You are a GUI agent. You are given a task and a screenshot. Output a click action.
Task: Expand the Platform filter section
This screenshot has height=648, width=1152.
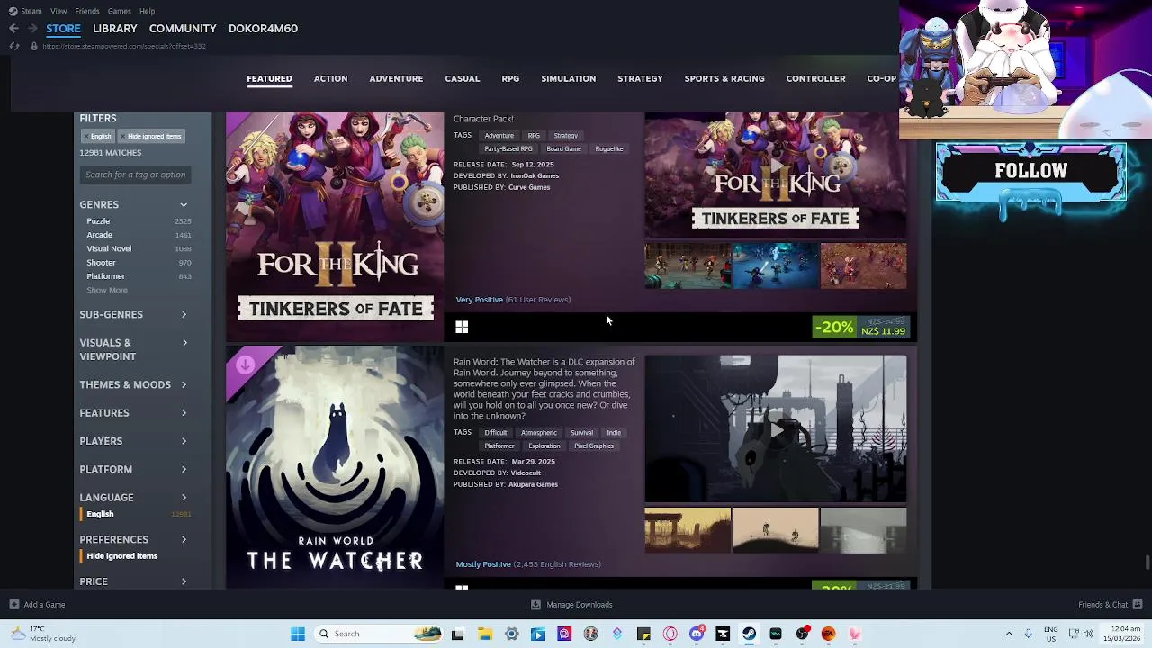[134, 470]
